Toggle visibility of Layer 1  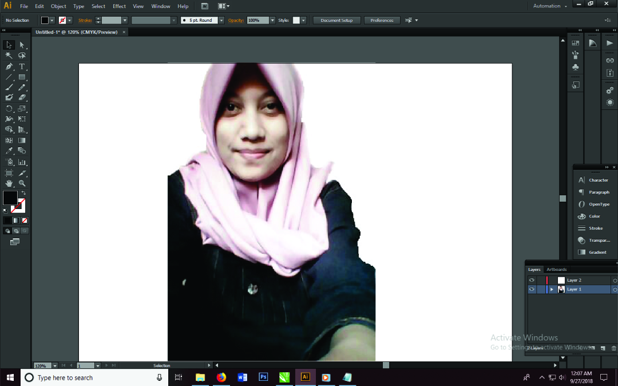532,290
